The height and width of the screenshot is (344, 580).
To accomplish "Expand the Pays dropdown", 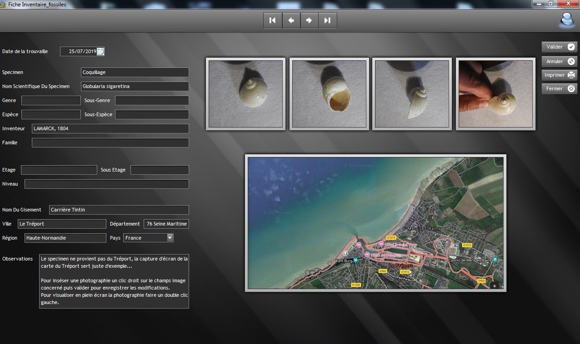I will (x=170, y=238).
